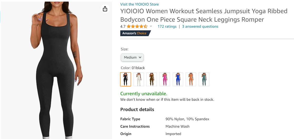Viewport: 294px width, 139px height.
Task: View the 3 answered questions link
Action: point(200,26)
